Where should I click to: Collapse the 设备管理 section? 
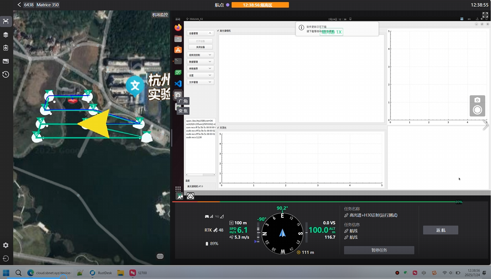click(200, 33)
